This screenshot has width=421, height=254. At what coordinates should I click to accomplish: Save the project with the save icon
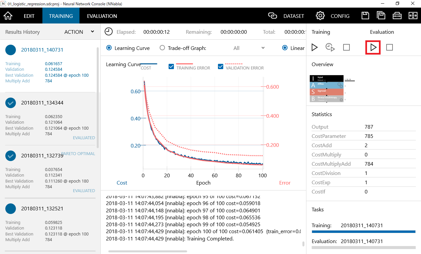[x=365, y=16]
